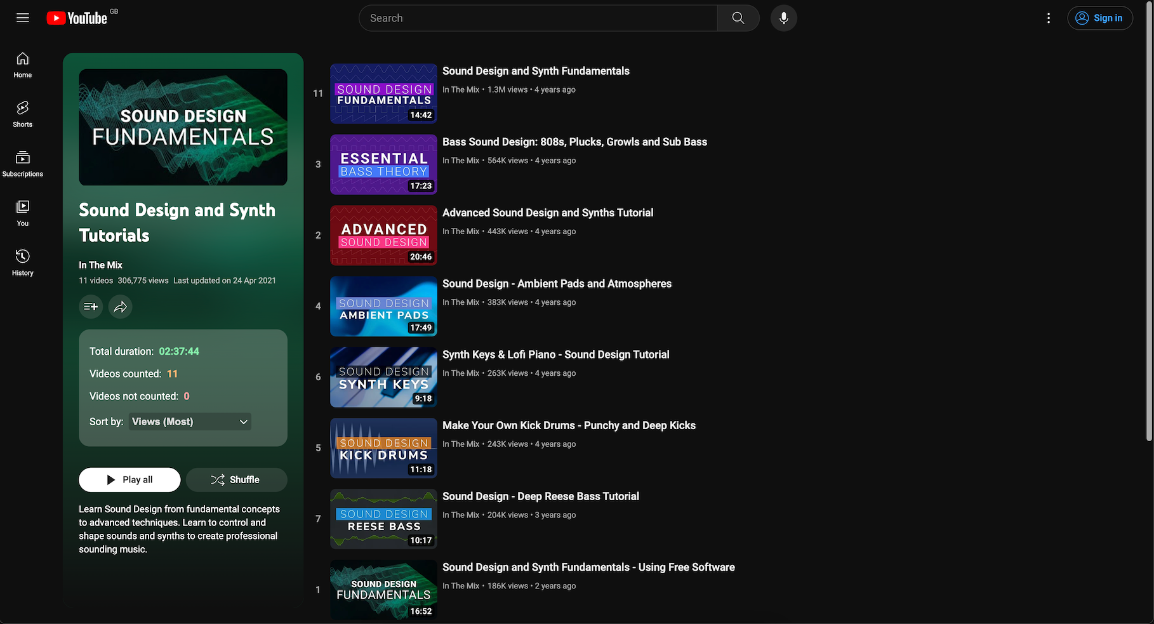Viewport: 1154px width, 624px height.
Task: Open the In The Mix channel link
Action: coord(100,265)
